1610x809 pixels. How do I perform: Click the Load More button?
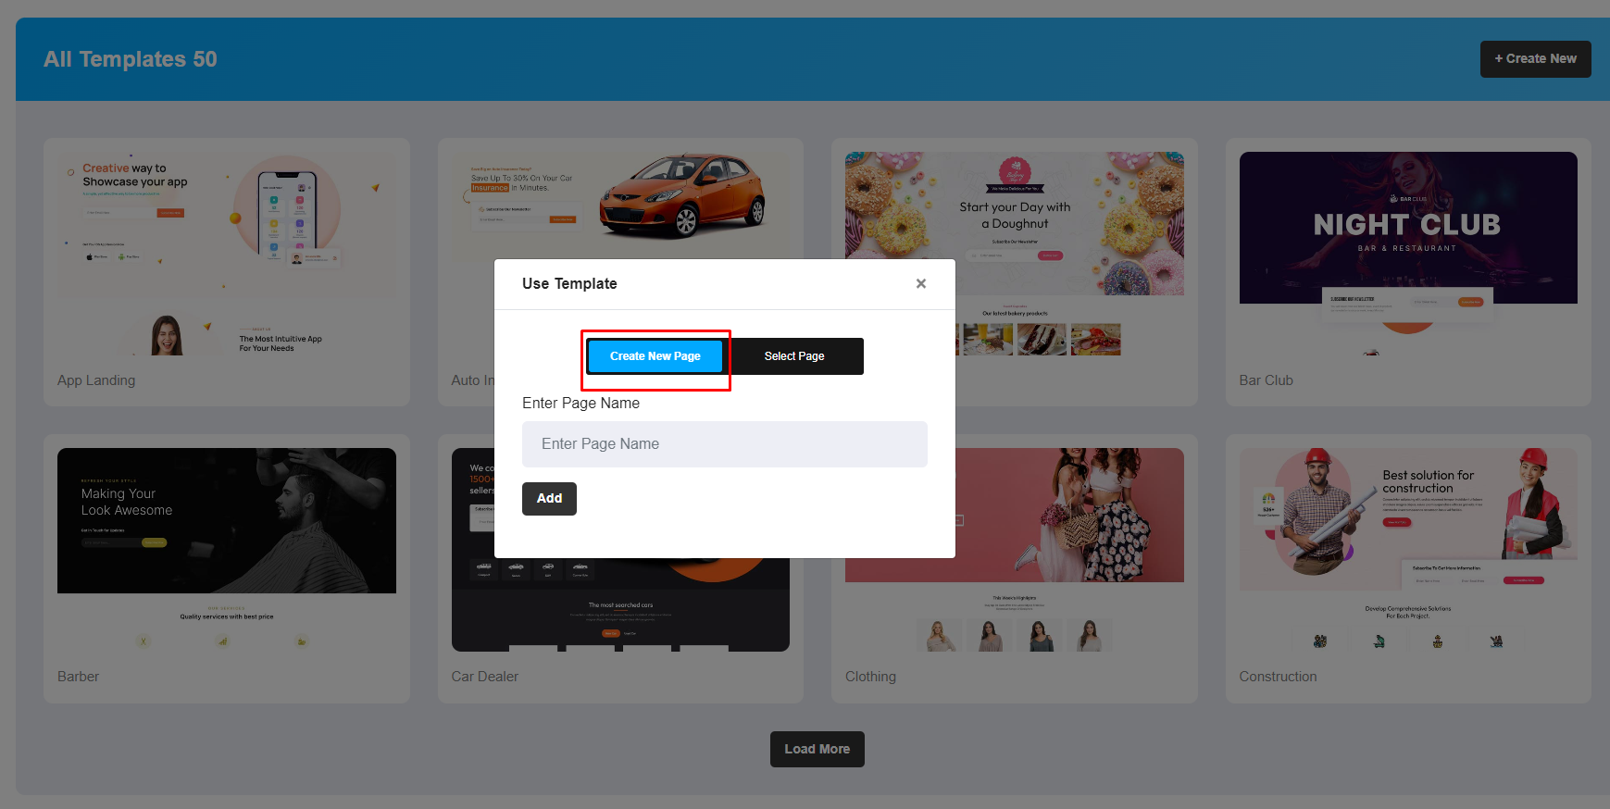(x=817, y=749)
